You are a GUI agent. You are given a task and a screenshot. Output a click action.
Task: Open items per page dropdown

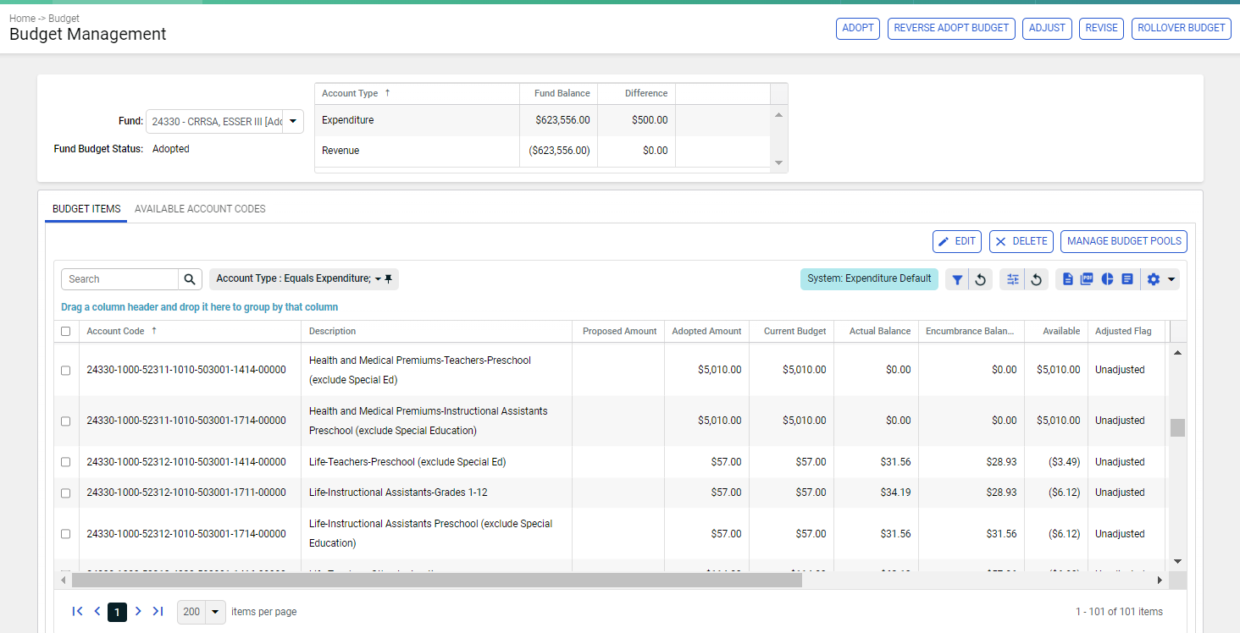point(215,612)
